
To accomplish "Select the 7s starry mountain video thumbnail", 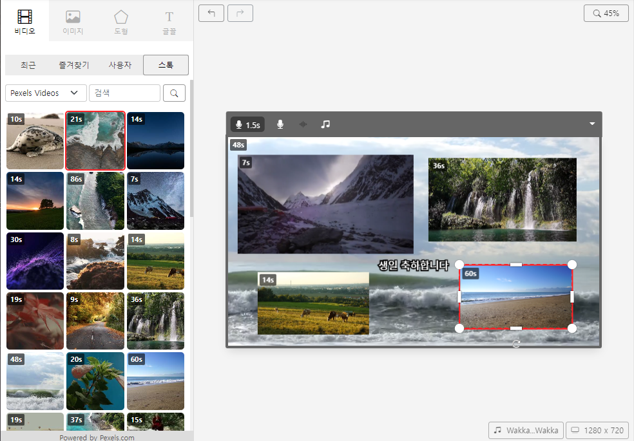I will pos(156,201).
